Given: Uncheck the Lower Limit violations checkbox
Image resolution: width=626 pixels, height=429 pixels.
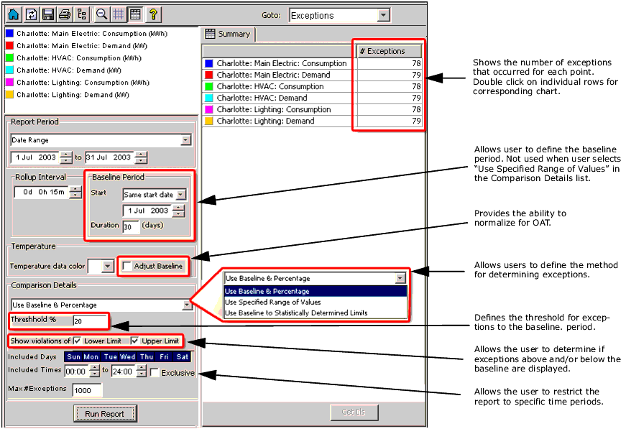Looking at the screenshot, I should 78,341.
